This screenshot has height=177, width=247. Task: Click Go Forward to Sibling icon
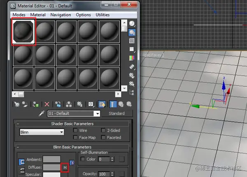[129, 104]
